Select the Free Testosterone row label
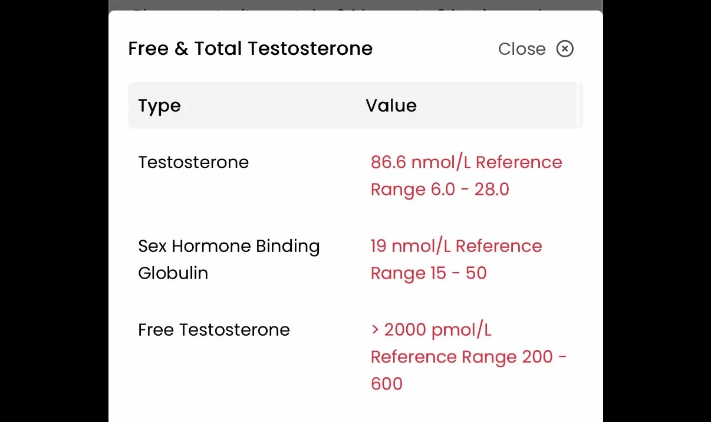The width and height of the screenshot is (711, 422). tap(214, 330)
